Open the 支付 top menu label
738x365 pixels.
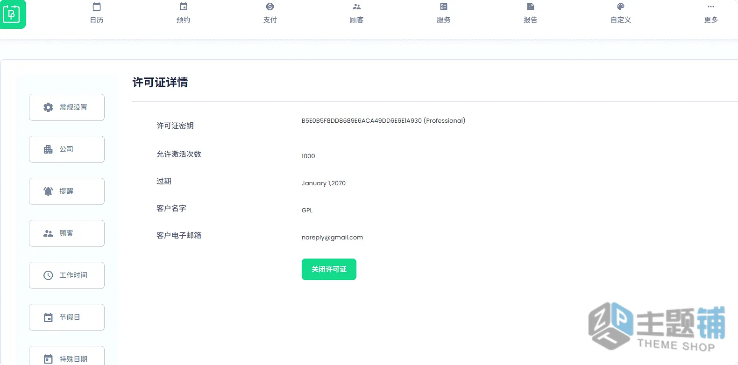coord(270,20)
